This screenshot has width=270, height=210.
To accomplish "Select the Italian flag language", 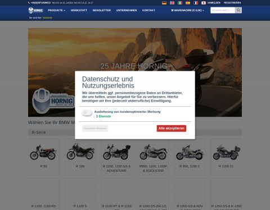I will [x=180, y=3].
